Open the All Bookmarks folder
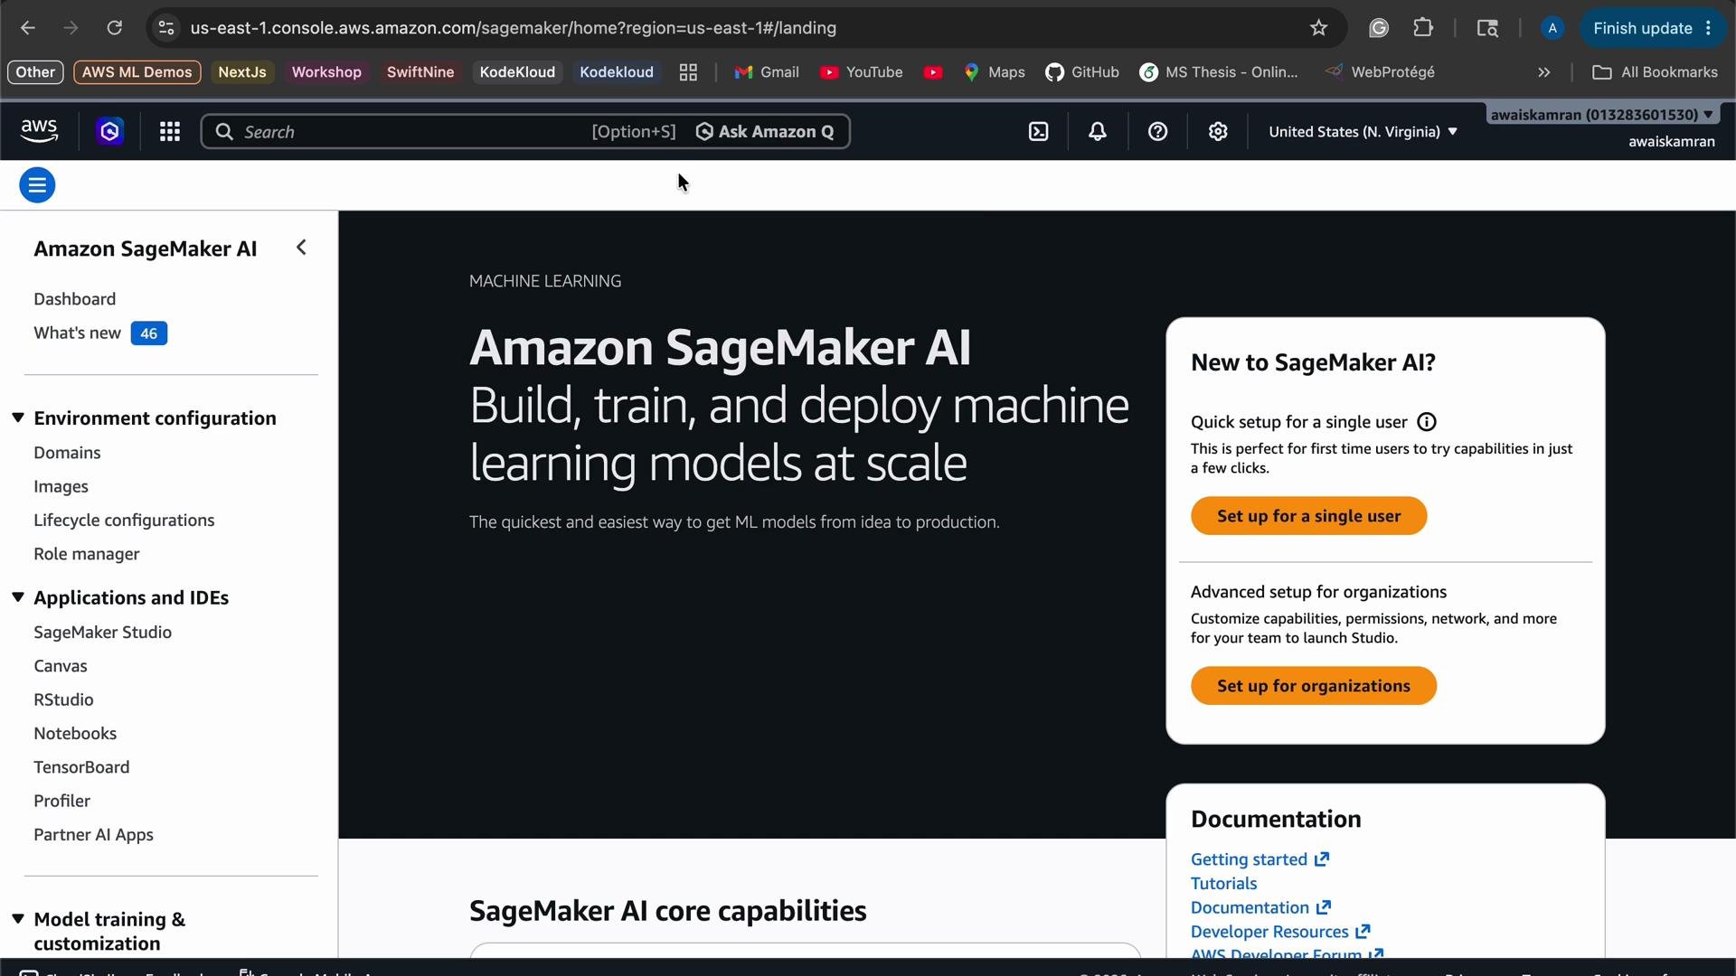The width and height of the screenshot is (1736, 976). tap(1655, 72)
